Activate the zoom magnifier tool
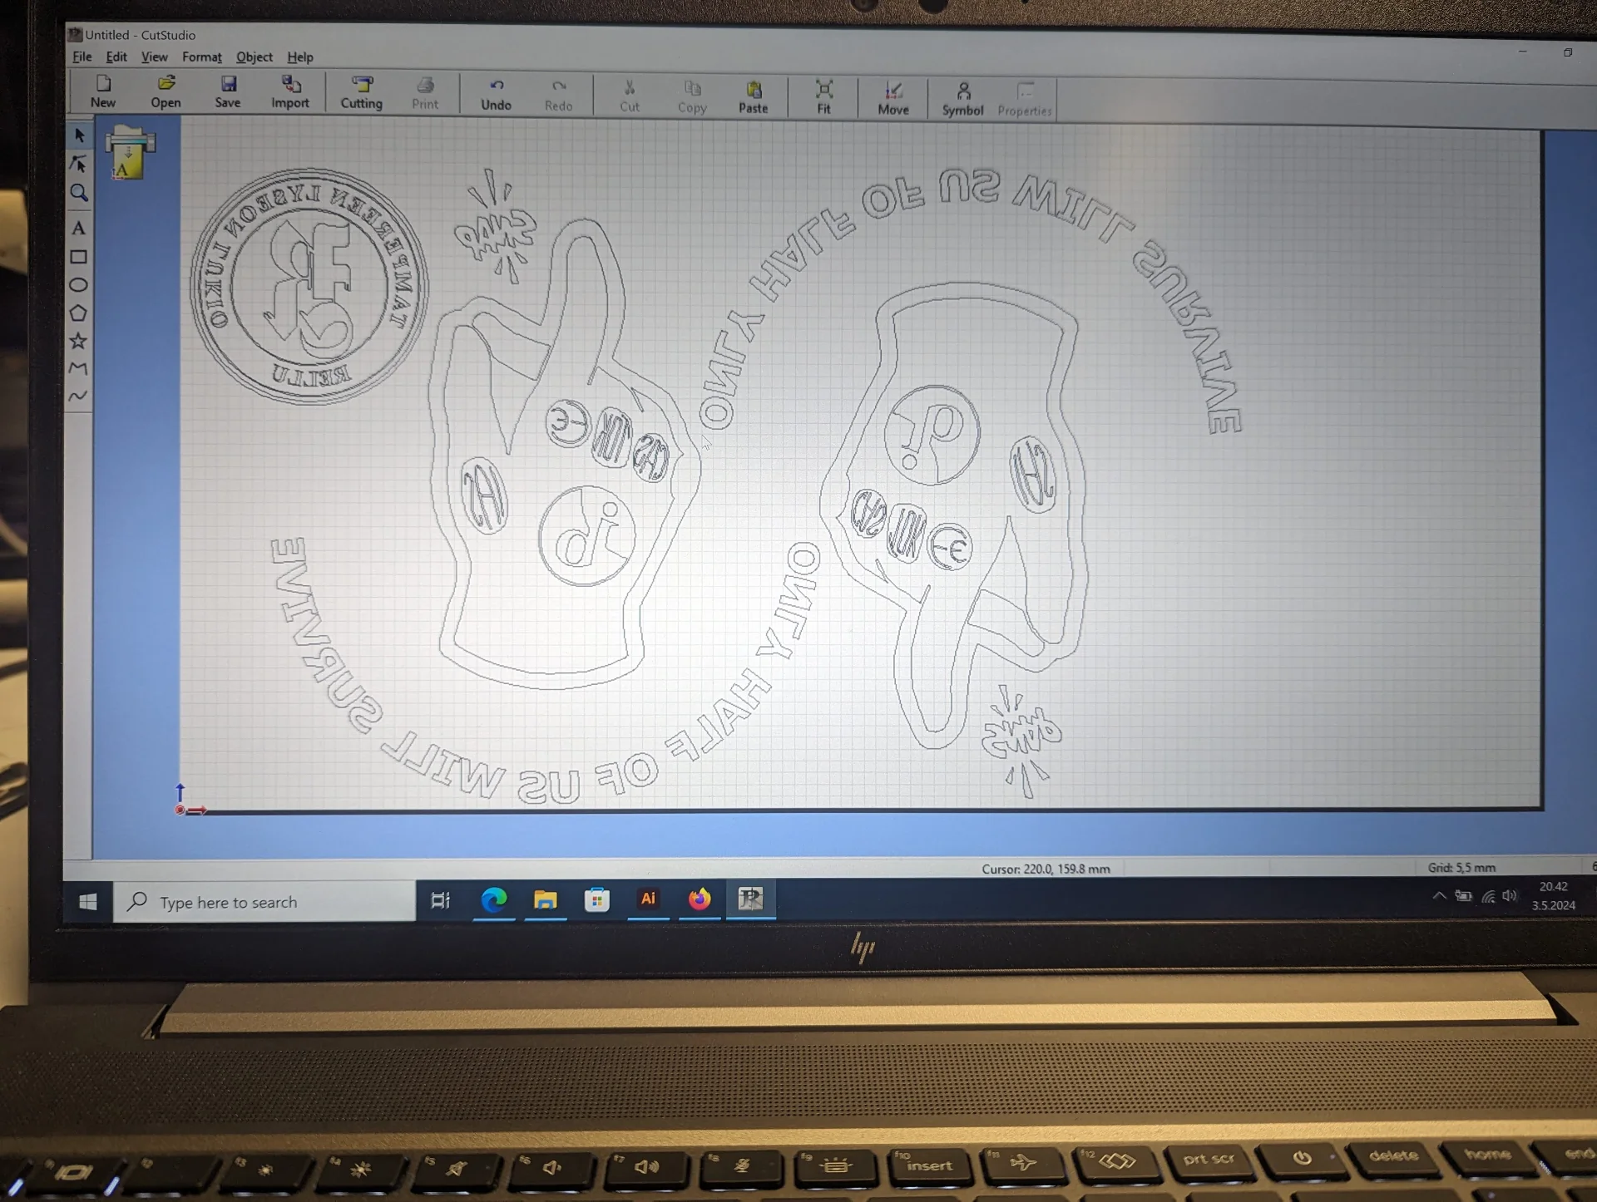1597x1202 pixels. click(x=79, y=194)
